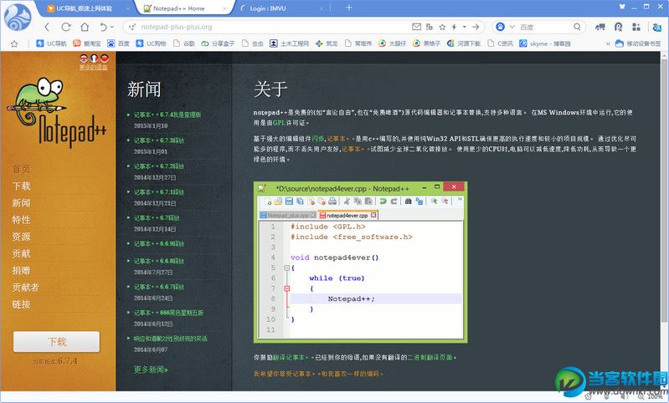Open the 6.7.4 news entry
Screen dimensions: 669x403
167,115
